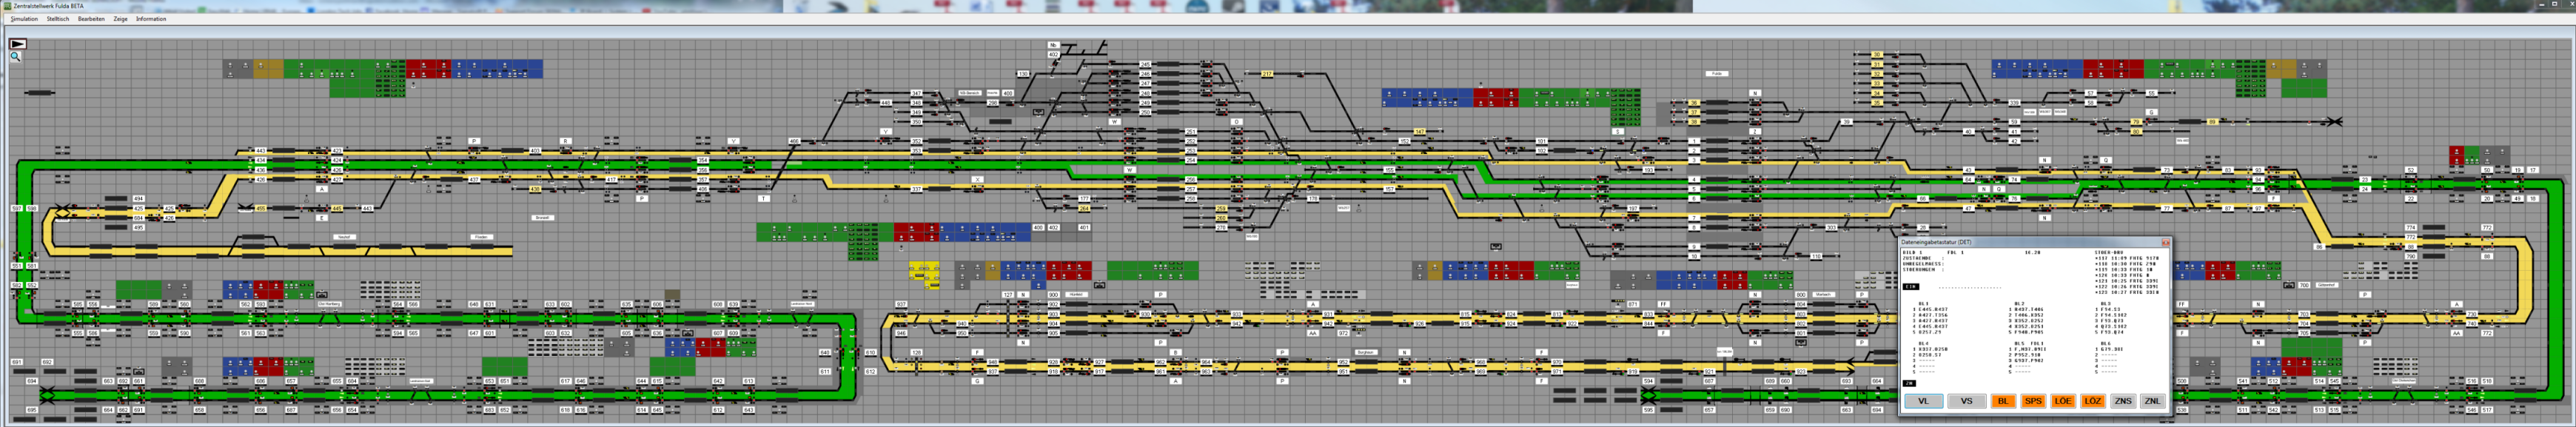Click the VS button in DET dialog

point(1967,401)
